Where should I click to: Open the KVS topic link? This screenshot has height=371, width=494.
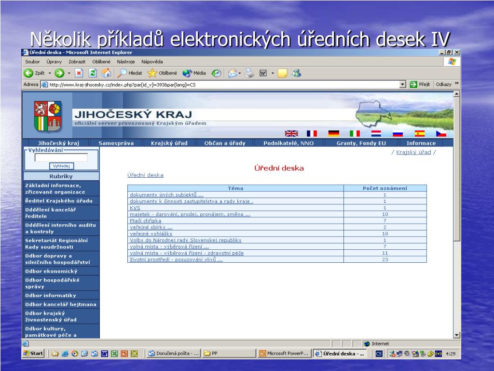point(135,208)
